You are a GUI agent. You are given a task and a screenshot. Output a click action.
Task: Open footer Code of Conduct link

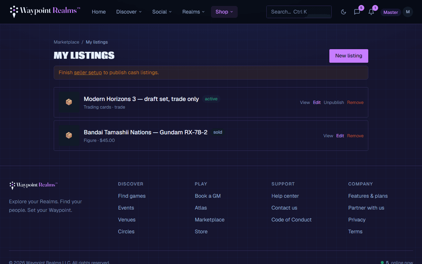coord(292,220)
